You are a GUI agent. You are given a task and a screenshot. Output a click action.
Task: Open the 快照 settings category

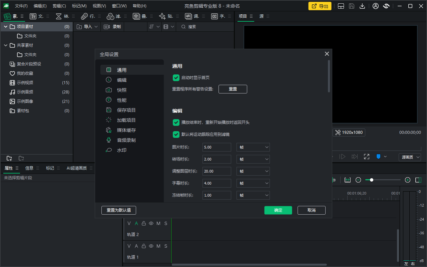[132, 90]
